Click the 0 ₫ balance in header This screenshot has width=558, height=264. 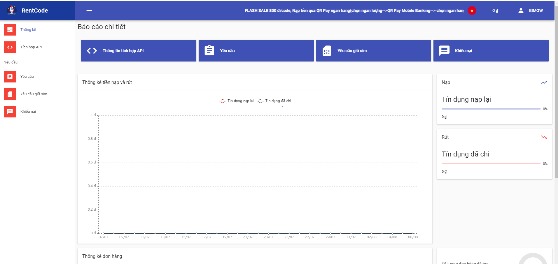coord(495,10)
